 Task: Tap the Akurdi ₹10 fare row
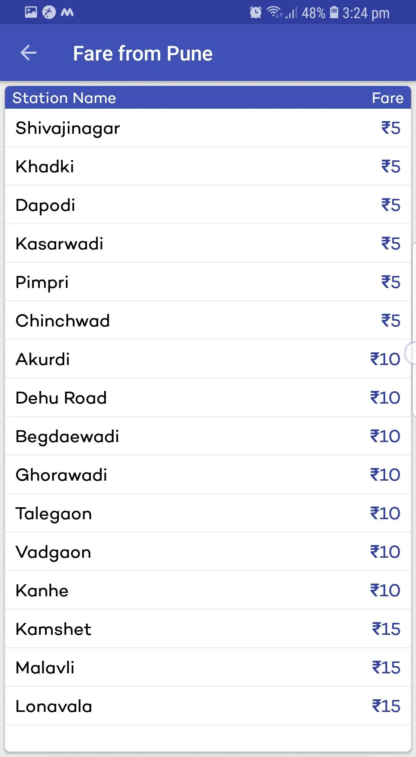click(x=208, y=359)
